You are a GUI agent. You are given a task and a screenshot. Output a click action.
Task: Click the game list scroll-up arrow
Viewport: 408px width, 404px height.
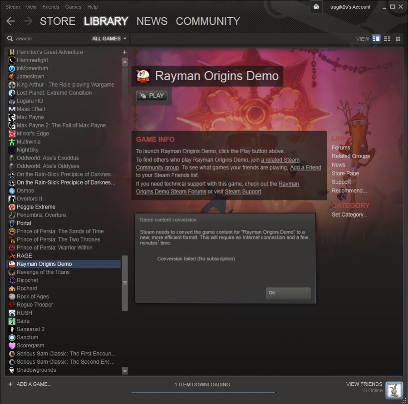pyautogui.click(x=125, y=62)
